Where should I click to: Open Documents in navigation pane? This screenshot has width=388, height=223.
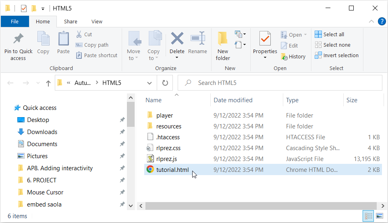[37, 144]
